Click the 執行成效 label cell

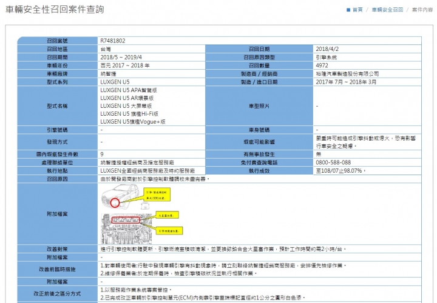click(x=259, y=170)
